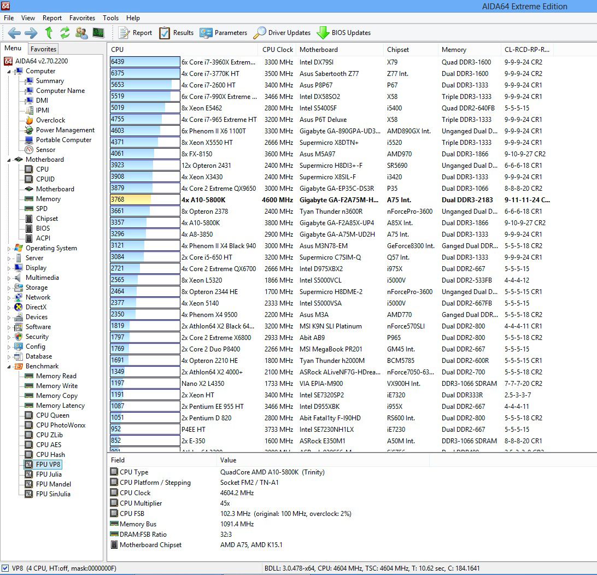Viewport: 597px width, 575px height.
Task: Toggle the VP8 checkbox in status bar
Action: point(5,568)
